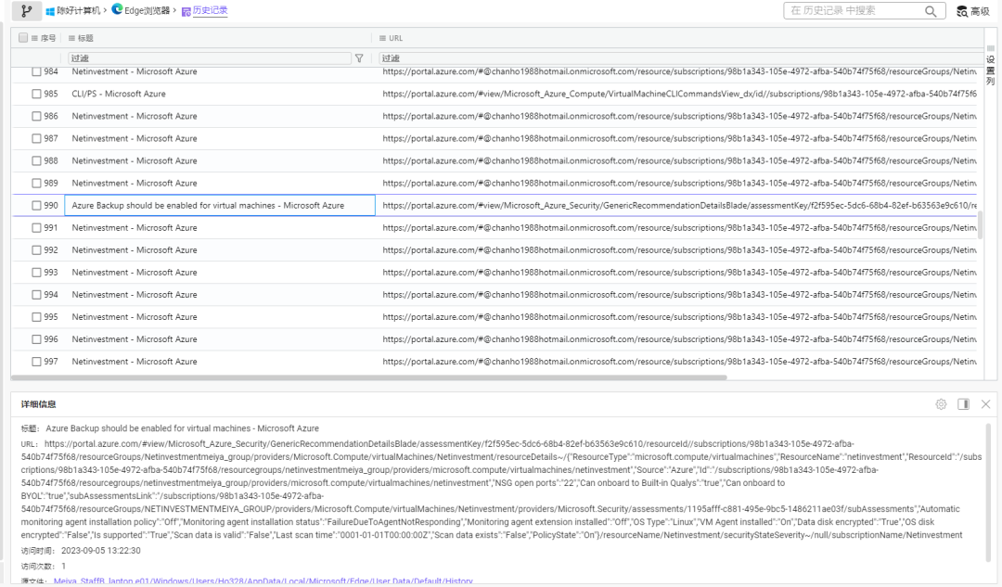
Task: Open the 陈好计算机 breadcrumb
Action: [x=79, y=11]
